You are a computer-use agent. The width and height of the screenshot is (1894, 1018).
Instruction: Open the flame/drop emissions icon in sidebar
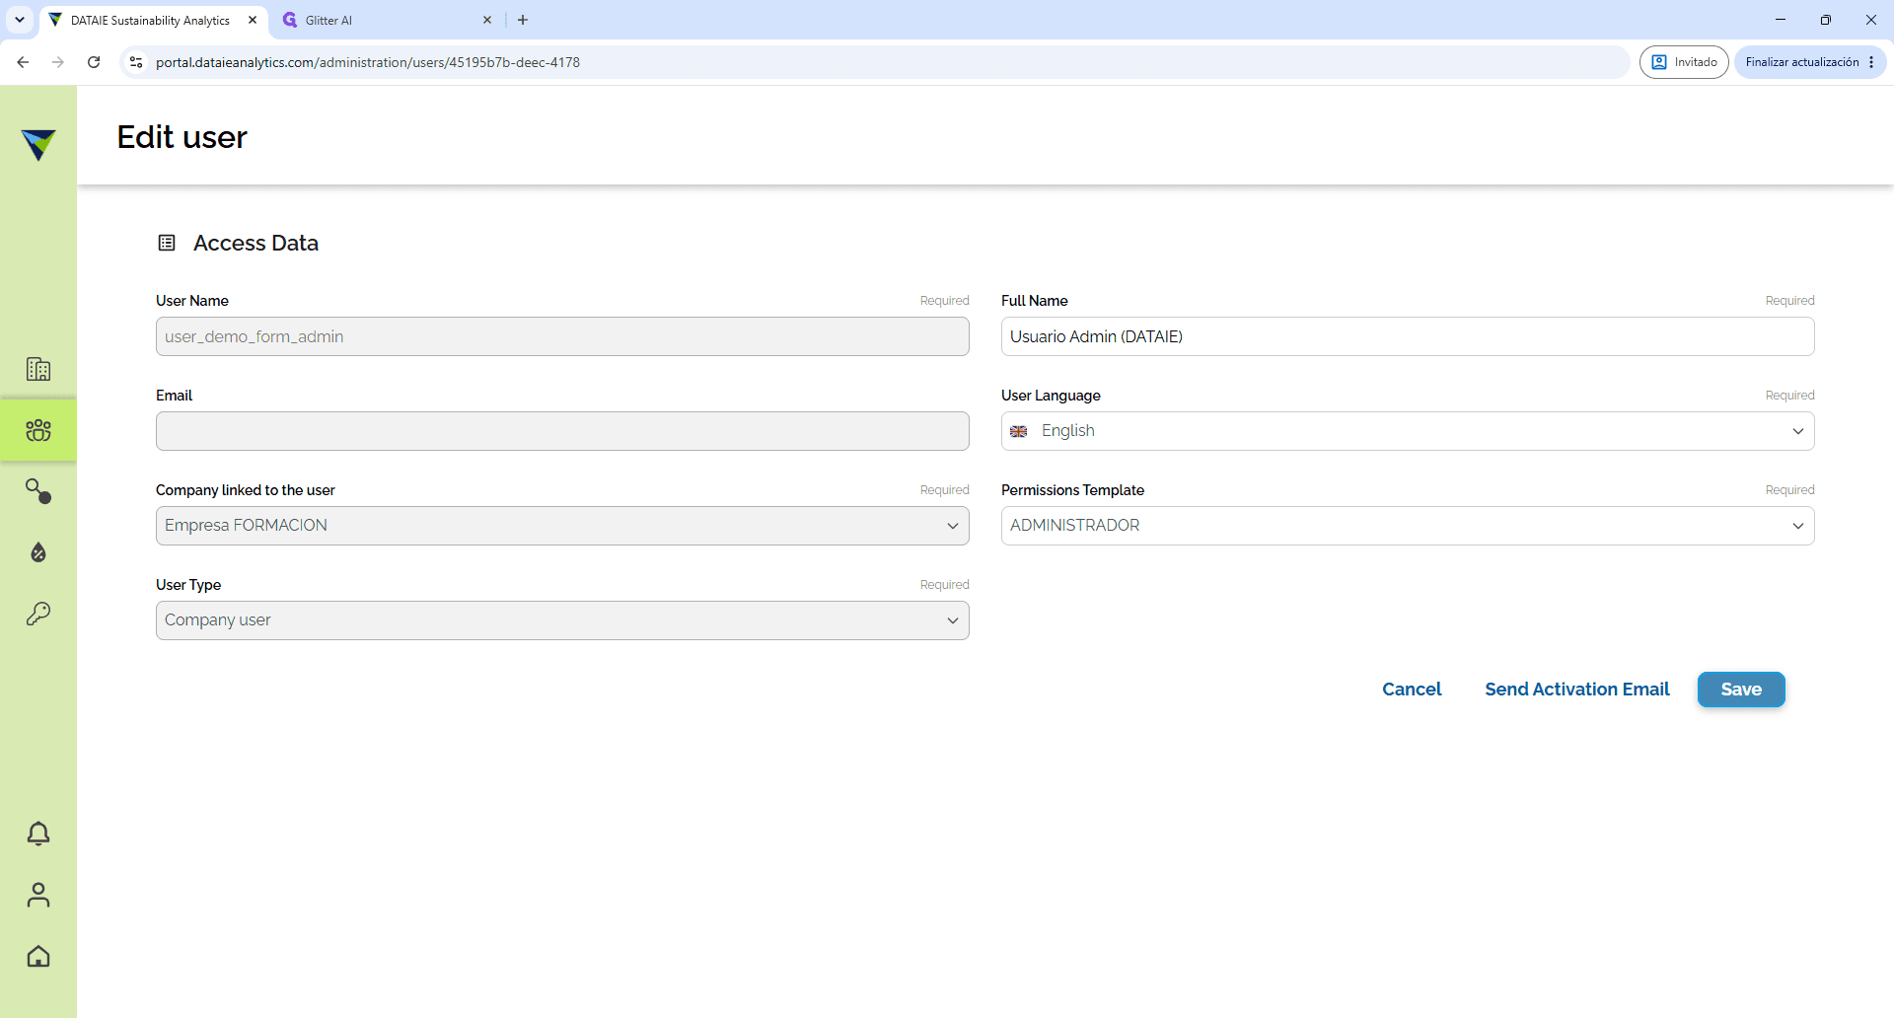38,552
